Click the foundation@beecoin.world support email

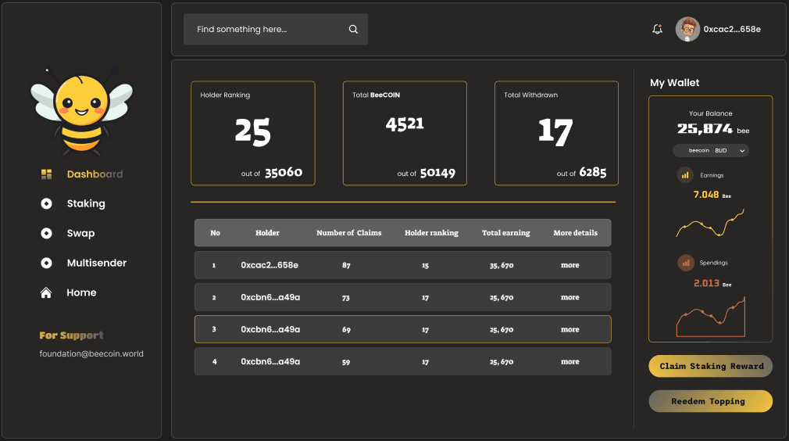coord(91,353)
